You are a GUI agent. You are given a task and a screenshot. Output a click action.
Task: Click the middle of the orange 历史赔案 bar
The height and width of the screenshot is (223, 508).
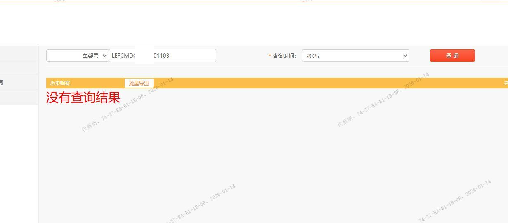(x=289, y=83)
